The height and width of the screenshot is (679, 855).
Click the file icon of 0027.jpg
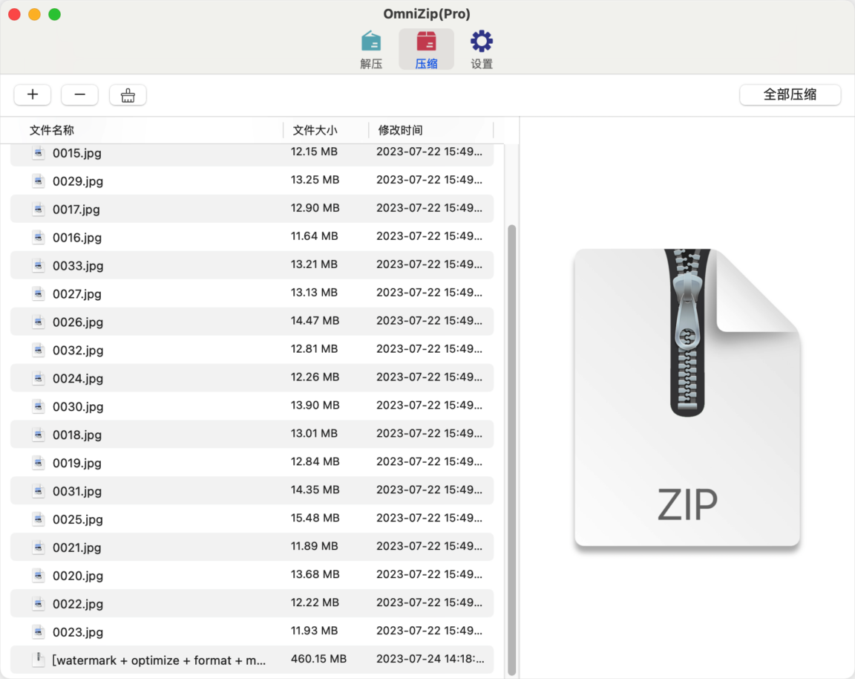(38, 293)
